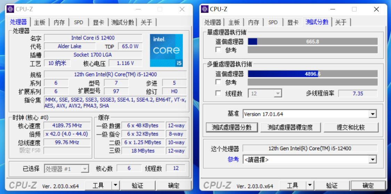The width and height of the screenshot is (391, 194).
Task: Click 指令集 instruction list box
Action: (115, 103)
